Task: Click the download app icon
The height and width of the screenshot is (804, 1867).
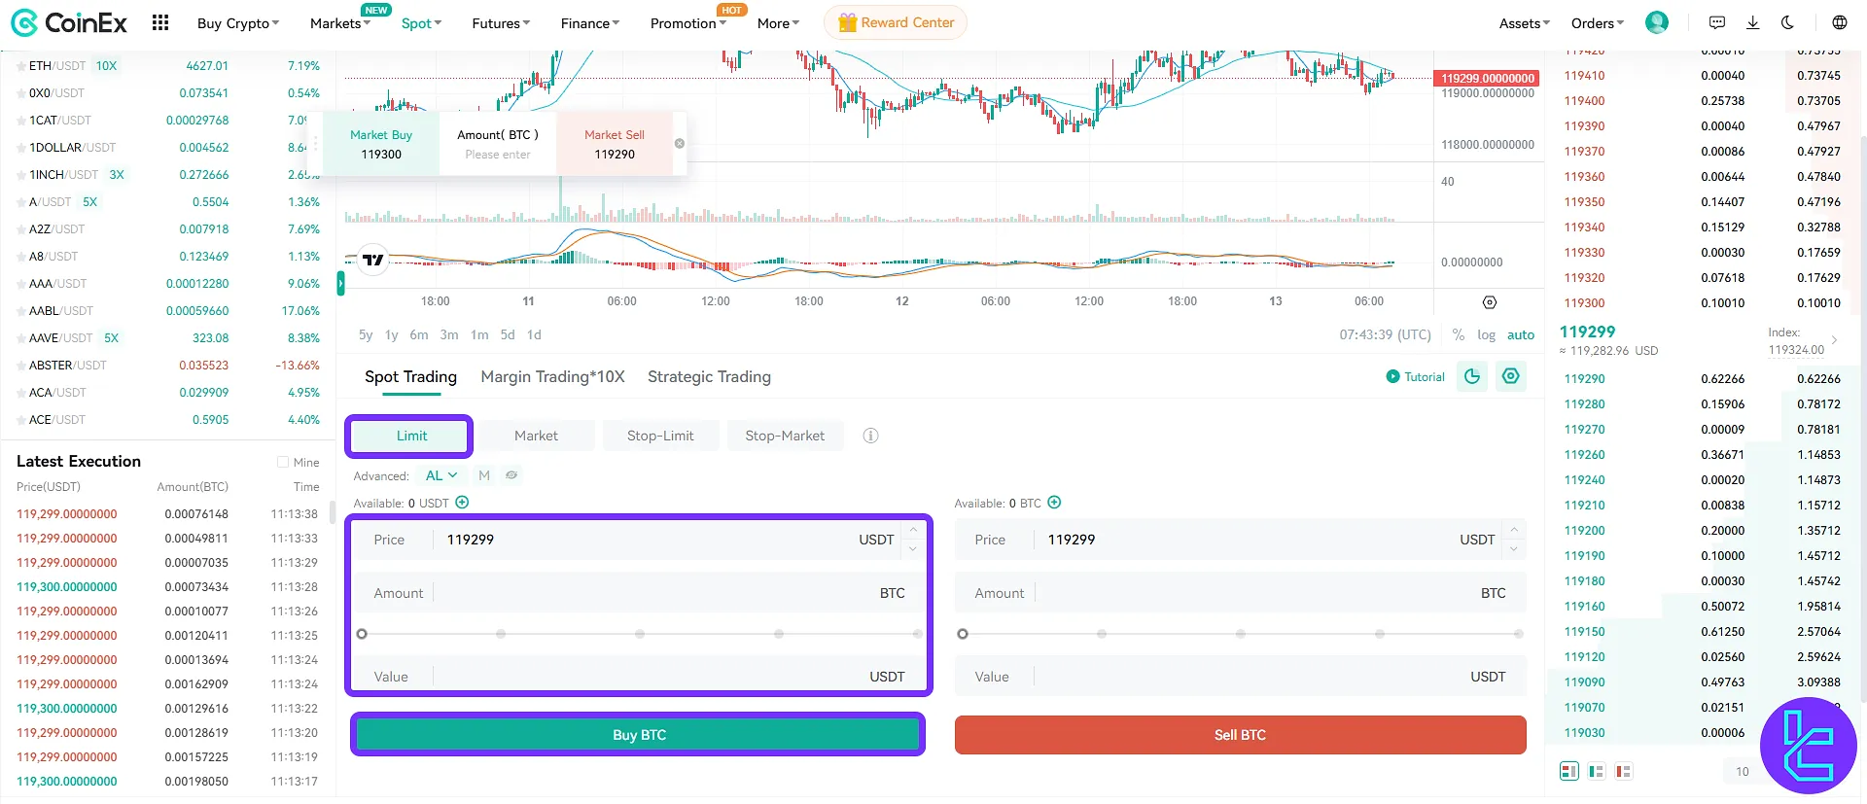Action: click(1753, 22)
